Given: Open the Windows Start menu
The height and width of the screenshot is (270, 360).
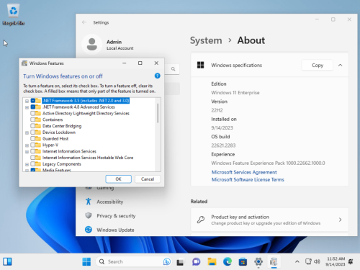Looking at the screenshot, I should click(x=86, y=261).
